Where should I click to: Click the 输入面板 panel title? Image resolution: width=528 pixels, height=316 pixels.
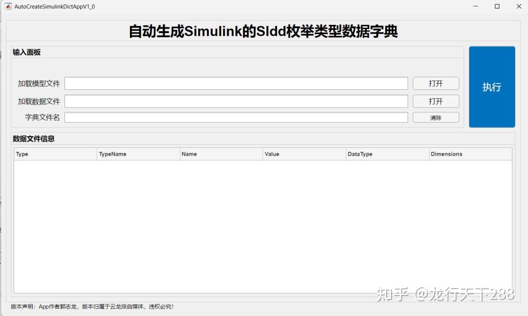pos(26,52)
